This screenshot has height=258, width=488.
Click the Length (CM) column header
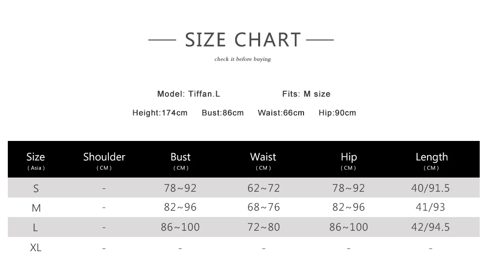click(431, 160)
